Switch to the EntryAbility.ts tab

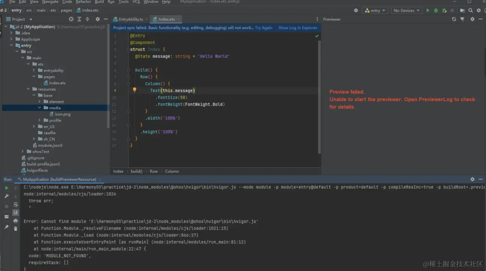pos(130,19)
